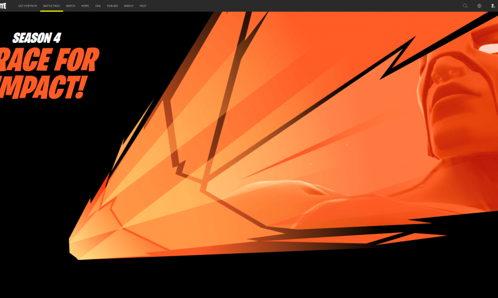498x298 pixels.
Task: Click the Fortnite logo in the header
Action: [x=6, y=5]
